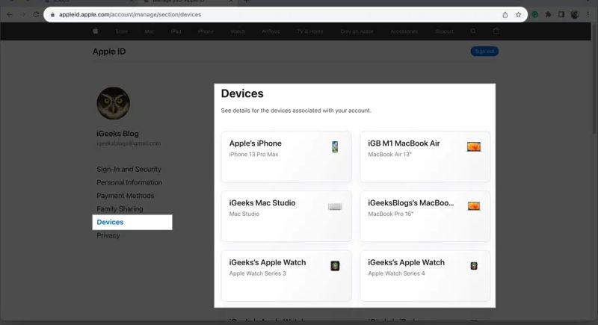Open the Chrome three-dot menu

[x=588, y=14]
